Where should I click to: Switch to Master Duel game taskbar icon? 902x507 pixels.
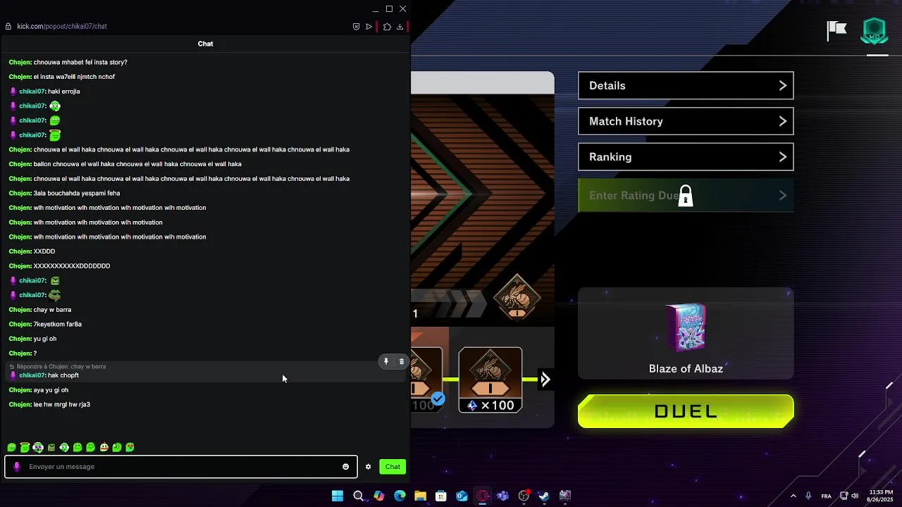point(565,496)
